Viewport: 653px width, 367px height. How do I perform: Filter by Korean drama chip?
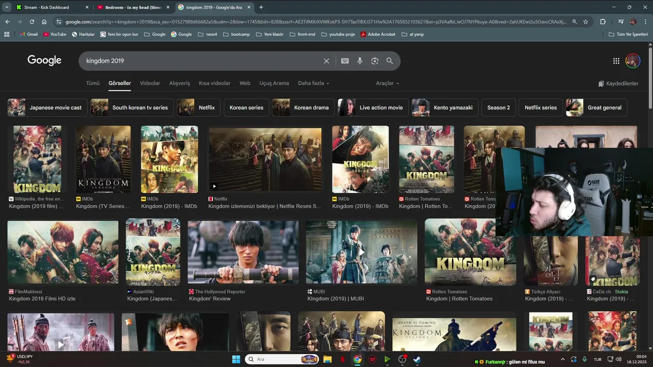[303, 108]
